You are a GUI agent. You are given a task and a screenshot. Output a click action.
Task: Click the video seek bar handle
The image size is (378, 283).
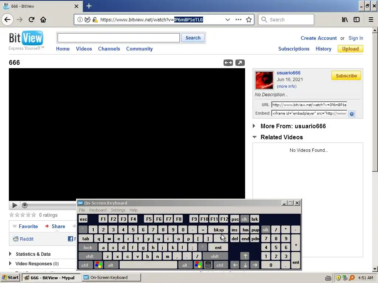[24, 205]
